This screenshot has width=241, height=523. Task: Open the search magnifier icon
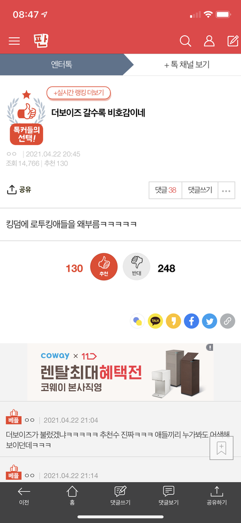tap(185, 41)
